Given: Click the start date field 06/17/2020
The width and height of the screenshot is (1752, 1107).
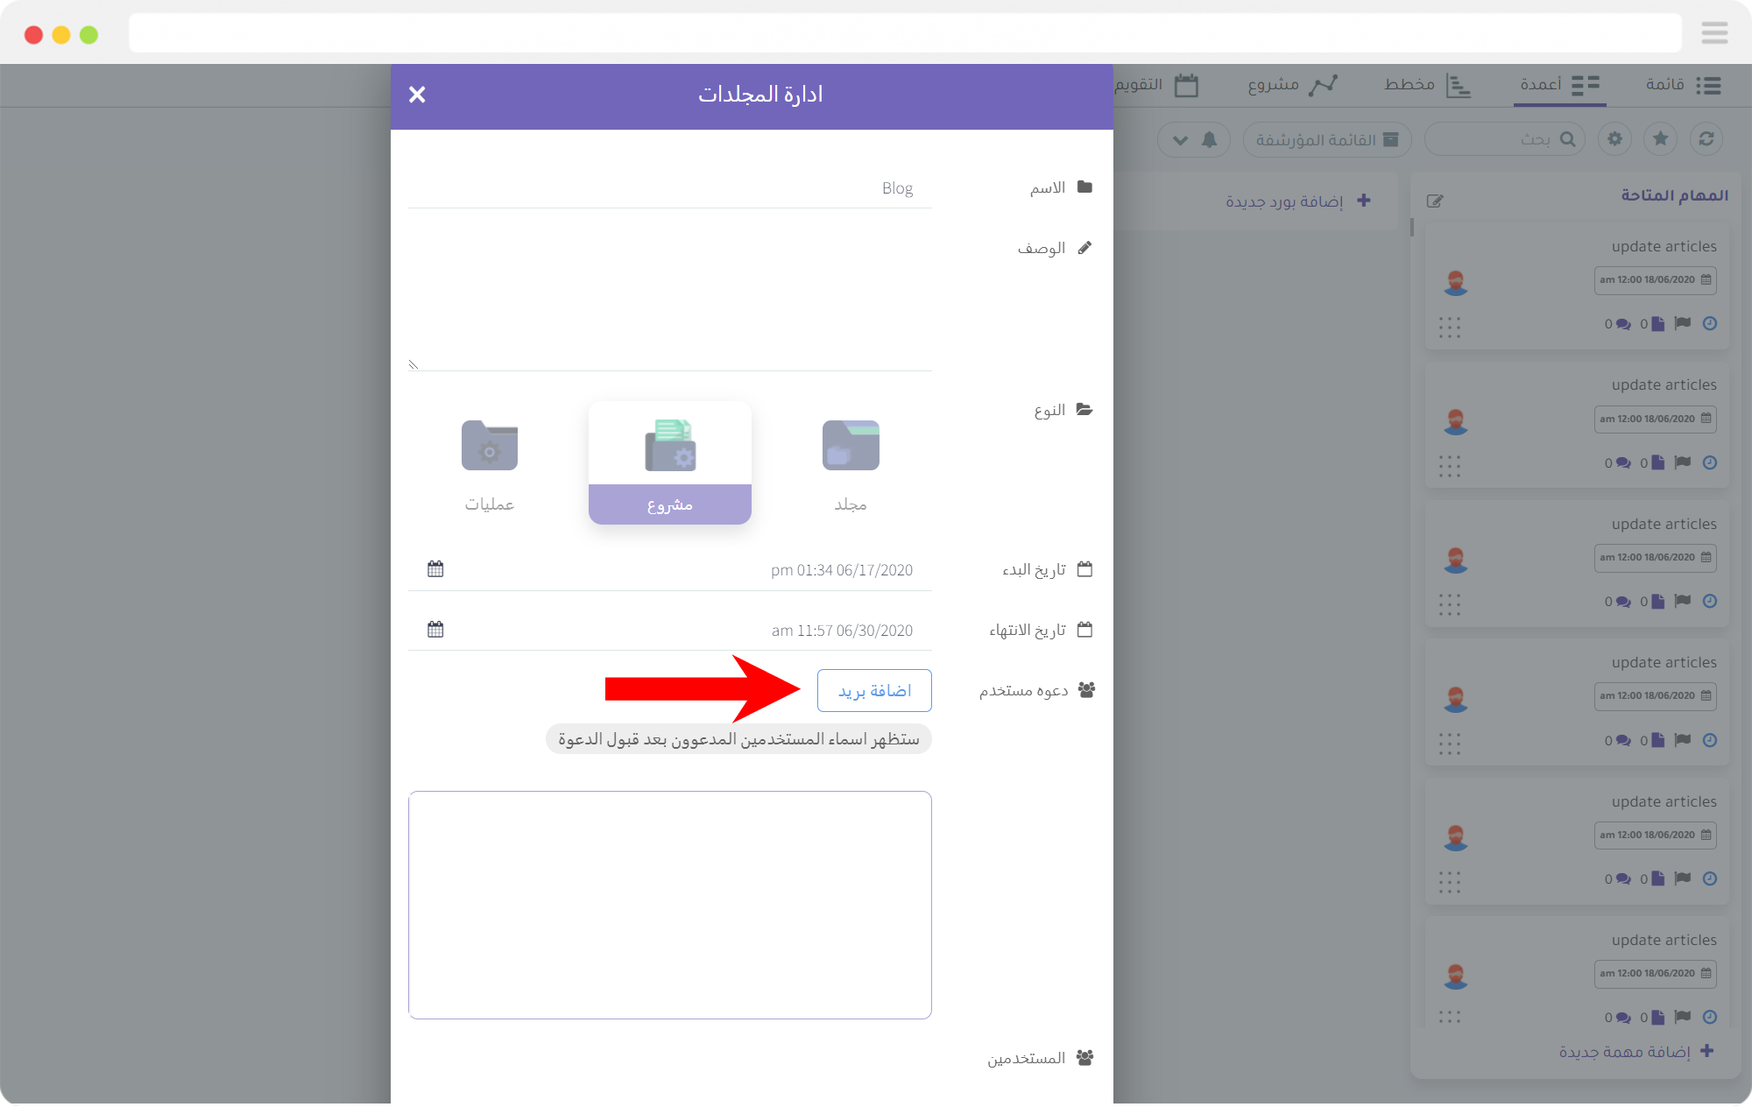Looking at the screenshot, I should [670, 570].
